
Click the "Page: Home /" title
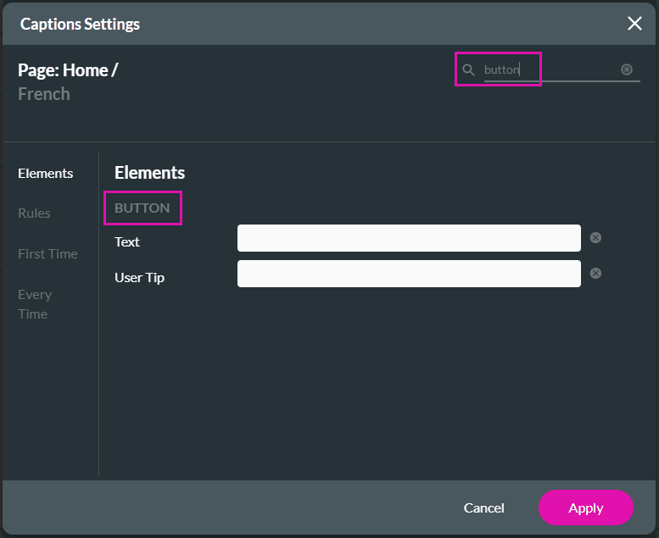(68, 70)
